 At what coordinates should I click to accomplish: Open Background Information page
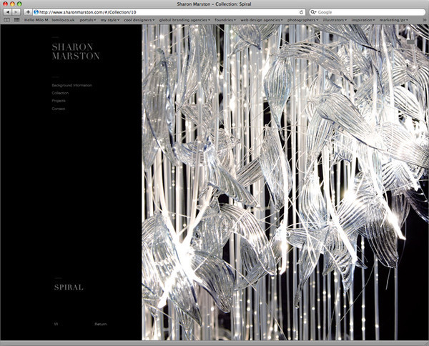pos(72,85)
